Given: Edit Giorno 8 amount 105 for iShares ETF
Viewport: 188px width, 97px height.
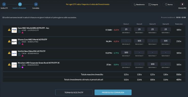Looking at the screenshot, I should point(139,41).
